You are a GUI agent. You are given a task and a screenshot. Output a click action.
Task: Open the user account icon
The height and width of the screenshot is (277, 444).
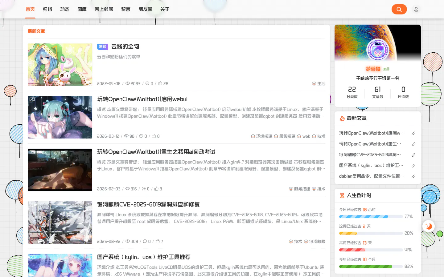click(x=416, y=9)
